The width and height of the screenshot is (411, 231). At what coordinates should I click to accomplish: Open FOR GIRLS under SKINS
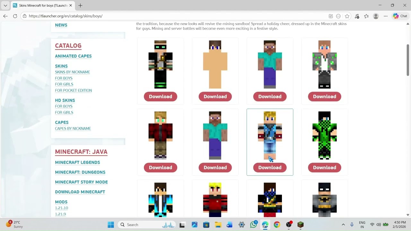click(64, 84)
